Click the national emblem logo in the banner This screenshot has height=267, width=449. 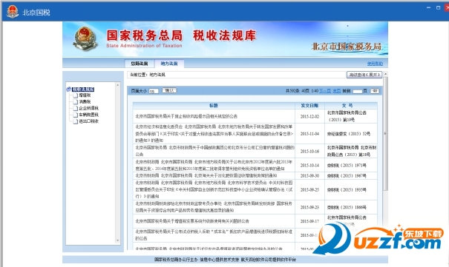85,38
